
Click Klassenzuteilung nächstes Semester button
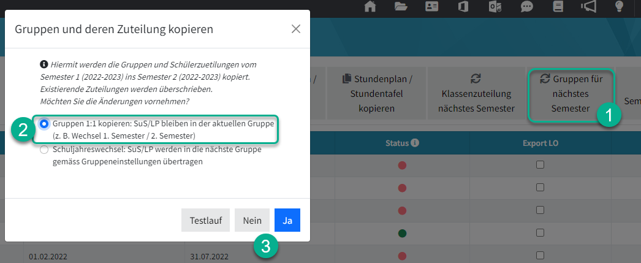(x=476, y=94)
